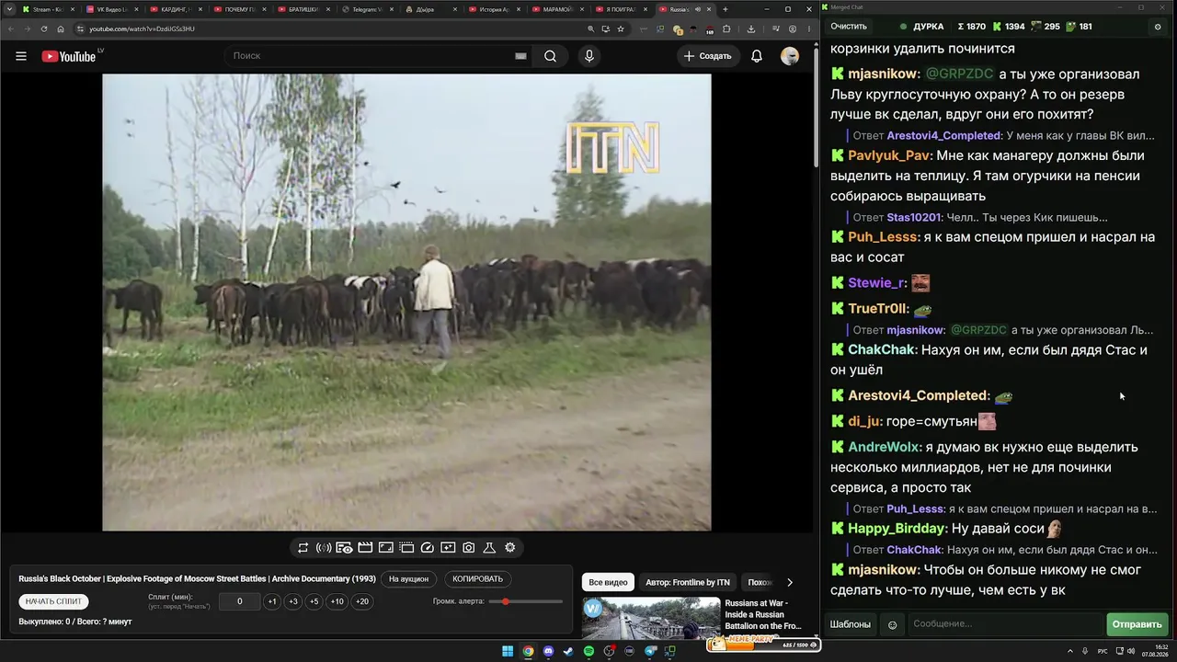Select the 'Автор: Frontline by ITN' chip

click(x=687, y=582)
